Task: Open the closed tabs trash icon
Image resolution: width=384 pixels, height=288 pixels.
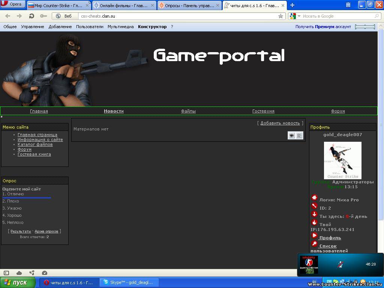Action: (x=348, y=4)
